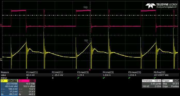Click the 2 GS/s sample rate
This screenshot has width=180, height=96.
(158, 86)
